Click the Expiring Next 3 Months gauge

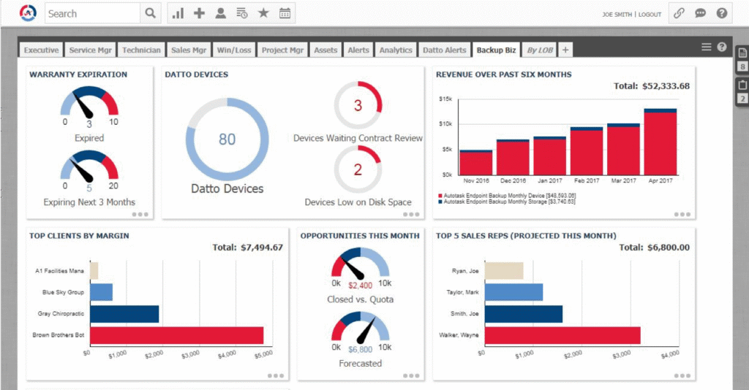[x=89, y=167]
